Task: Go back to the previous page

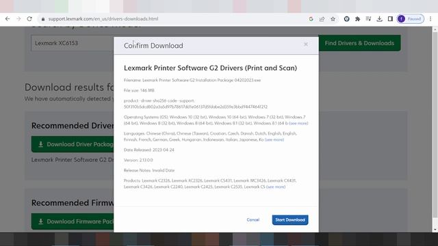Action: pyautogui.click(x=8, y=18)
